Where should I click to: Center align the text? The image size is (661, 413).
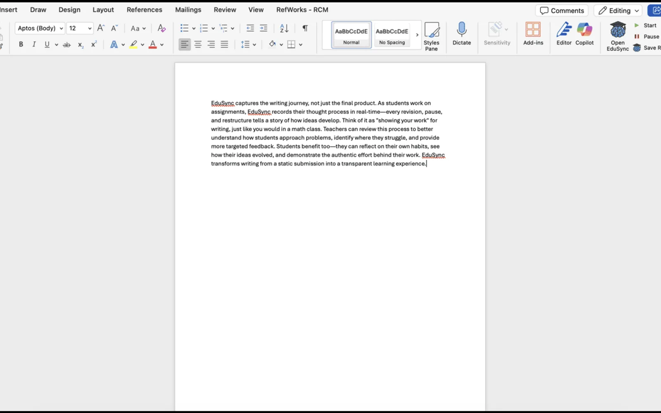[198, 44]
